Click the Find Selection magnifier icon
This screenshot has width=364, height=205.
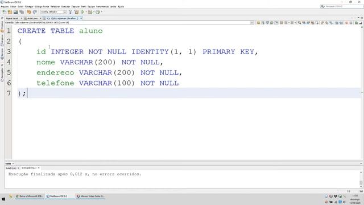(300, 23)
